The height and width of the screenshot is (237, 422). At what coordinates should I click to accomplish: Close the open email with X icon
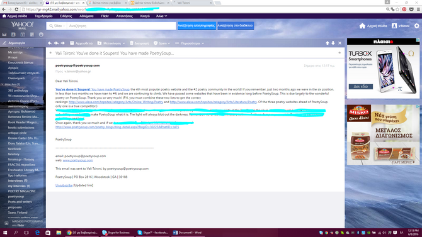pos(340,43)
